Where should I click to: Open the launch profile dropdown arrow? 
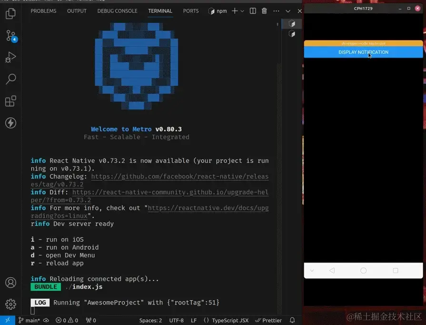[242, 11]
